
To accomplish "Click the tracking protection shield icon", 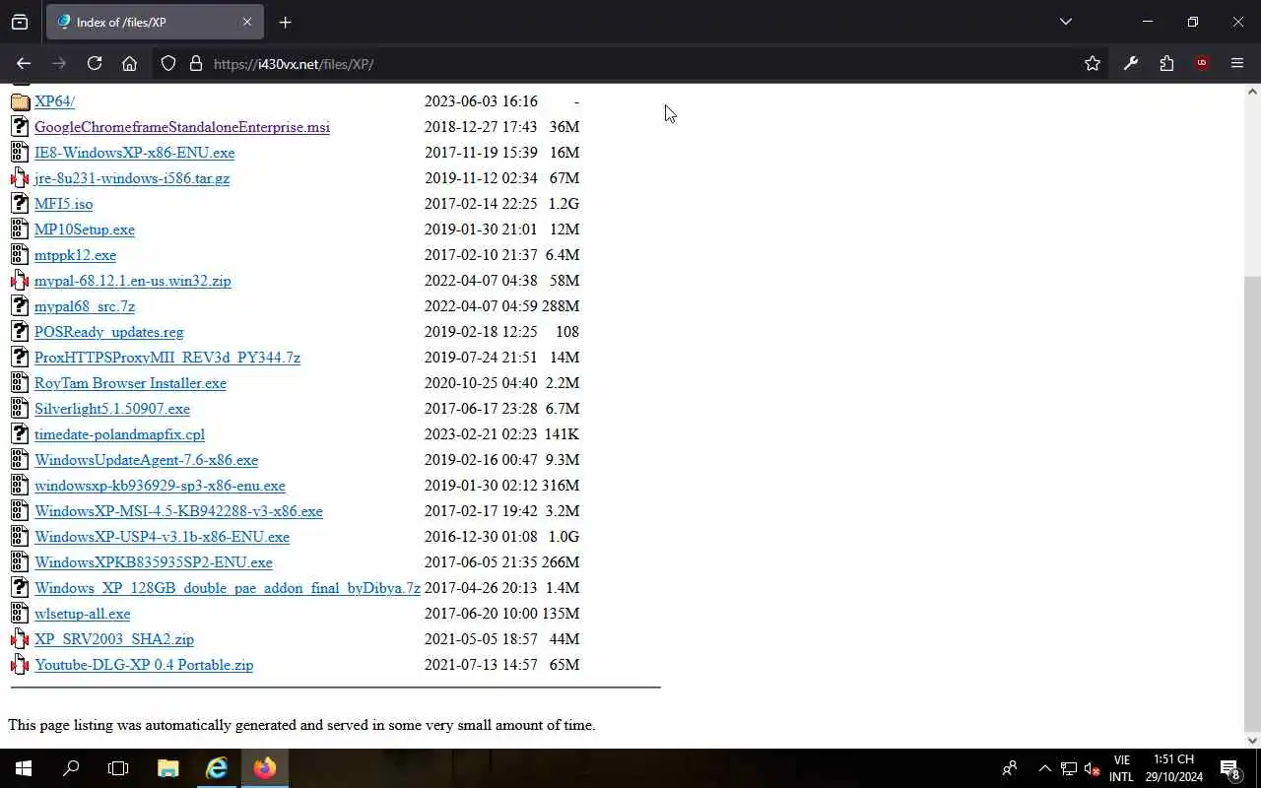I will 168,64.
